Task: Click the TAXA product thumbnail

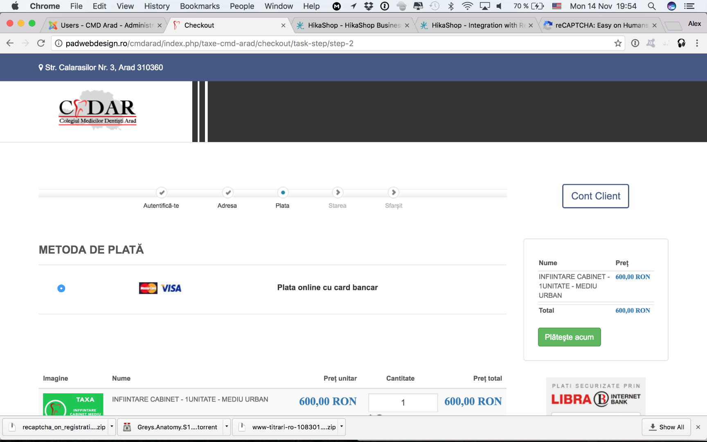Action: coord(73,404)
